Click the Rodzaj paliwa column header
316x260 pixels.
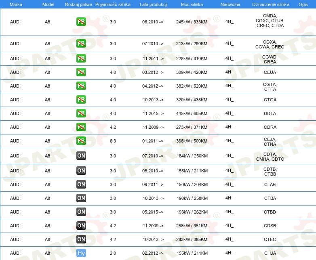point(78,4)
